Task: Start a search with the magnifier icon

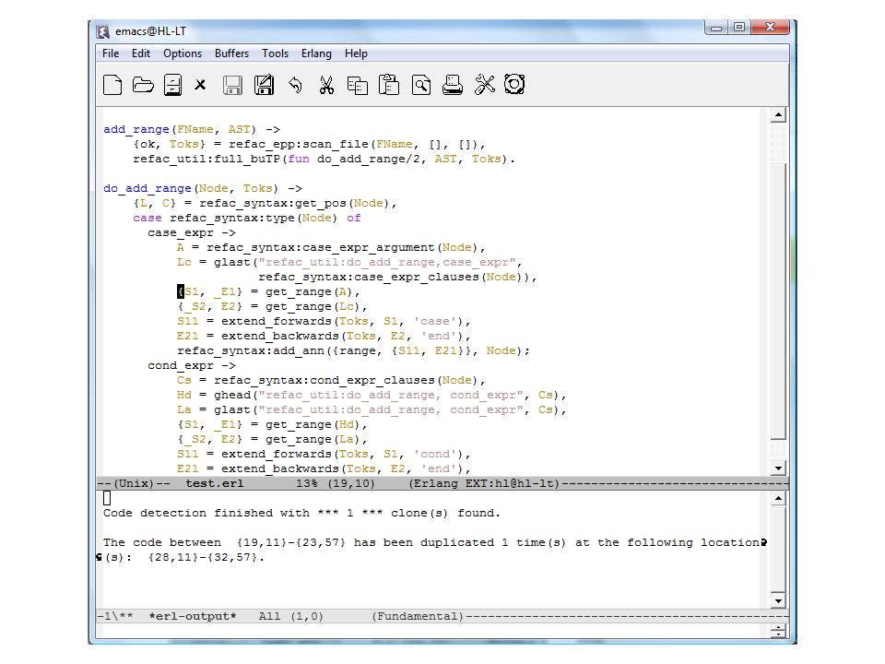Action: (x=421, y=85)
